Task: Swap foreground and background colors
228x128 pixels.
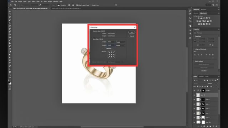Action: 11,80
